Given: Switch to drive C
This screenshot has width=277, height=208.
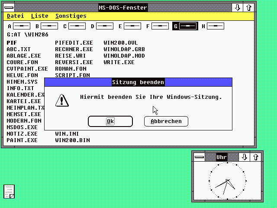Looking at the screenshot, I should pyautogui.click(x=77, y=26).
